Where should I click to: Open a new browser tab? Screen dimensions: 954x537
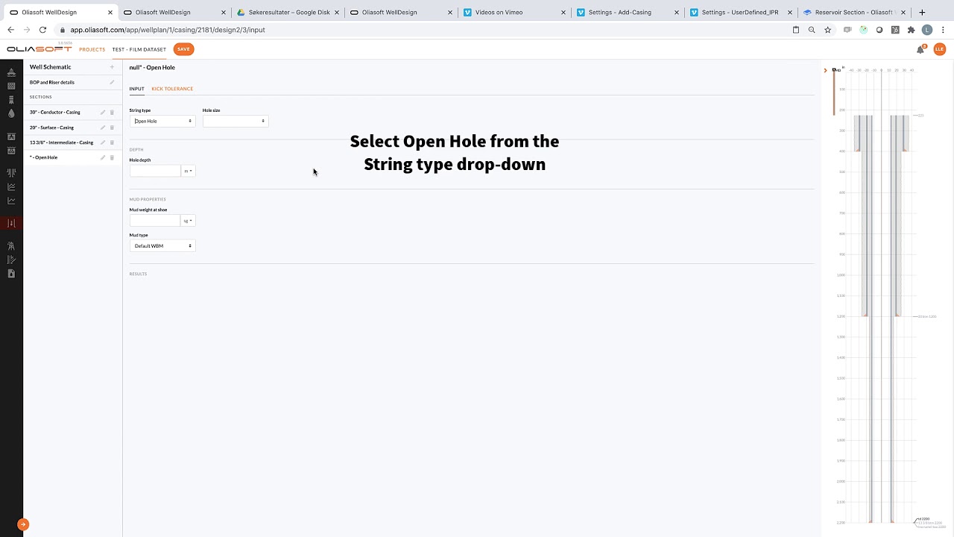(x=922, y=12)
